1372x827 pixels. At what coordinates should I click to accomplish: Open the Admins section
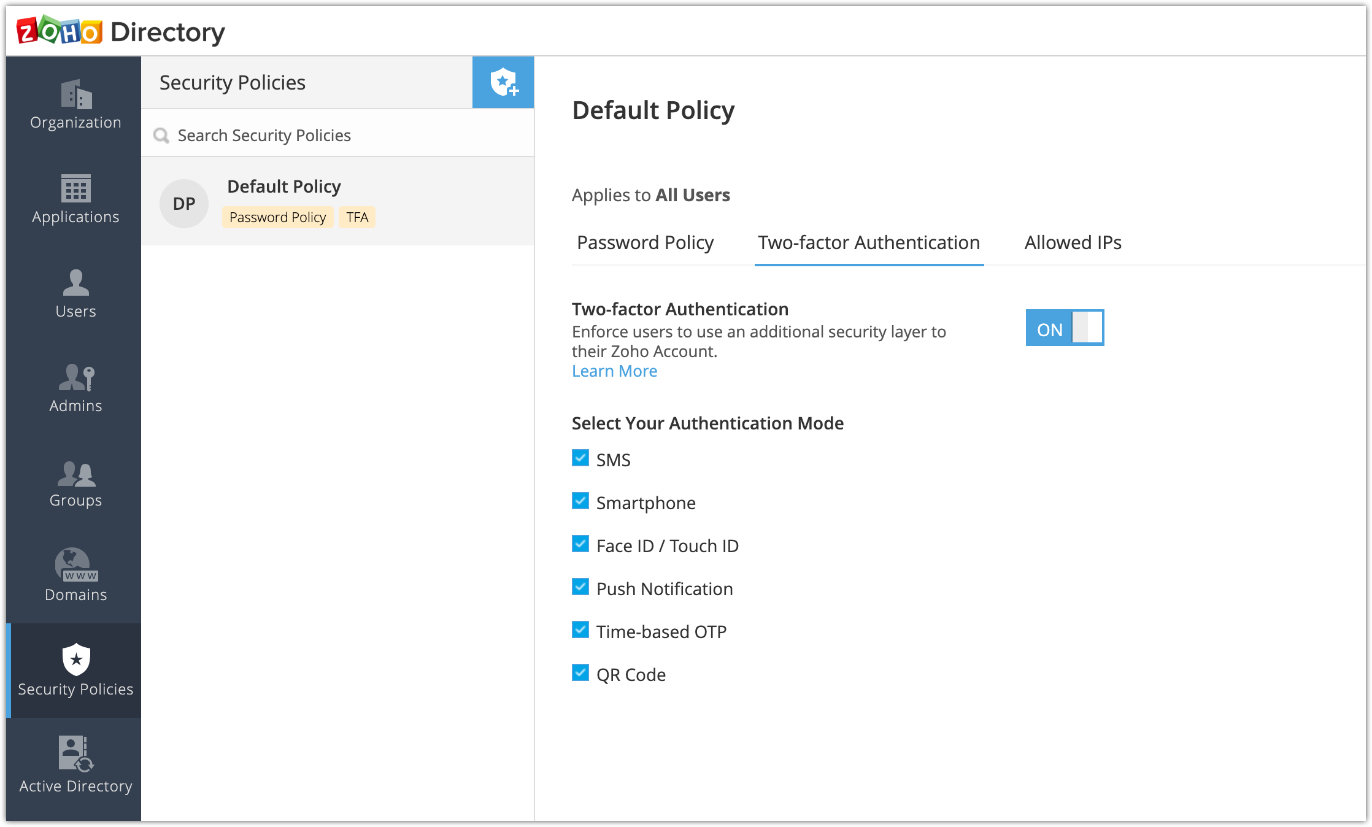[x=75, y=388]
